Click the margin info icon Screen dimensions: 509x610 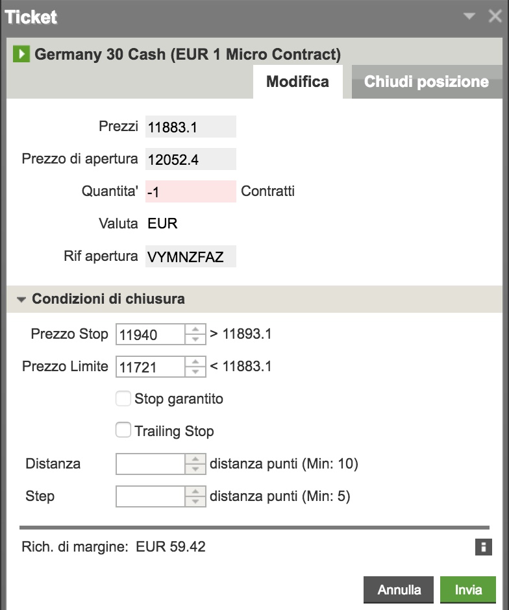(482, 547)
